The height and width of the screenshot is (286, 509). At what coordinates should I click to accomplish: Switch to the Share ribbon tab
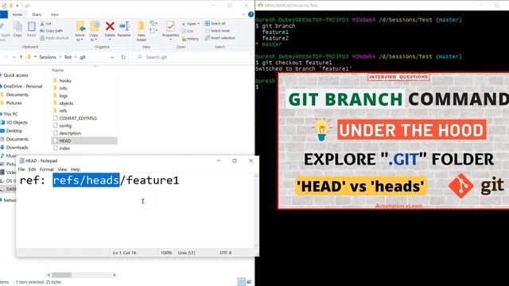(37, 14)
